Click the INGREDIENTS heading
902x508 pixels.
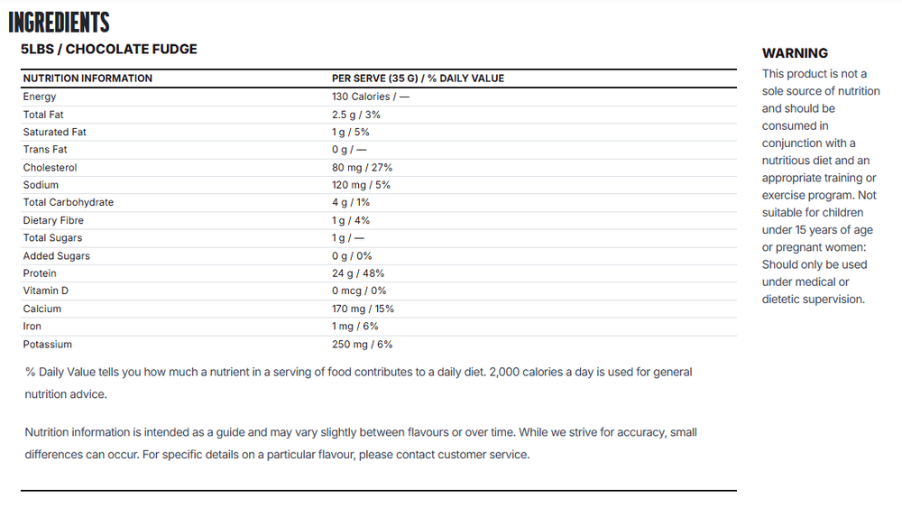coord(59,23)
